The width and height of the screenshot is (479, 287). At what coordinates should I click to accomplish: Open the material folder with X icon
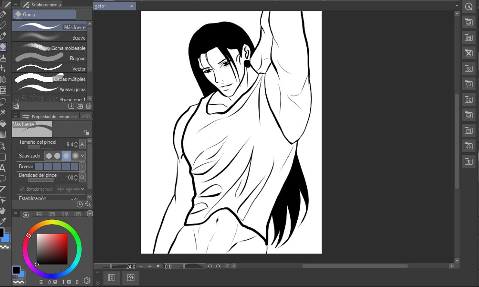[469, 53]
